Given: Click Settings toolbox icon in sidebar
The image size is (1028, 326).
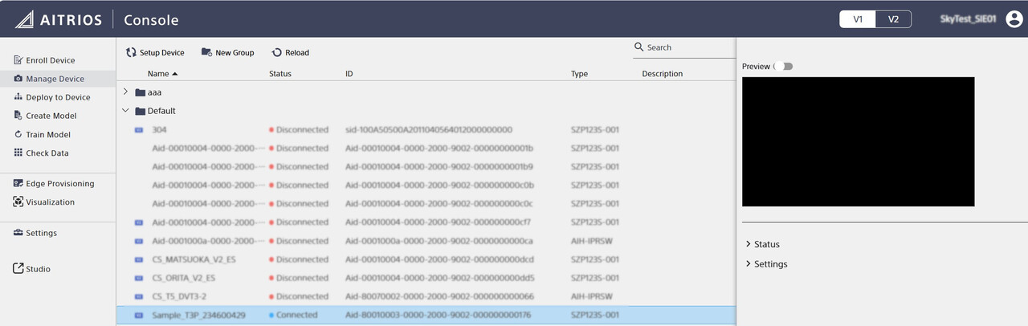Looking at the screenshot, I should (x=18, y=233).
